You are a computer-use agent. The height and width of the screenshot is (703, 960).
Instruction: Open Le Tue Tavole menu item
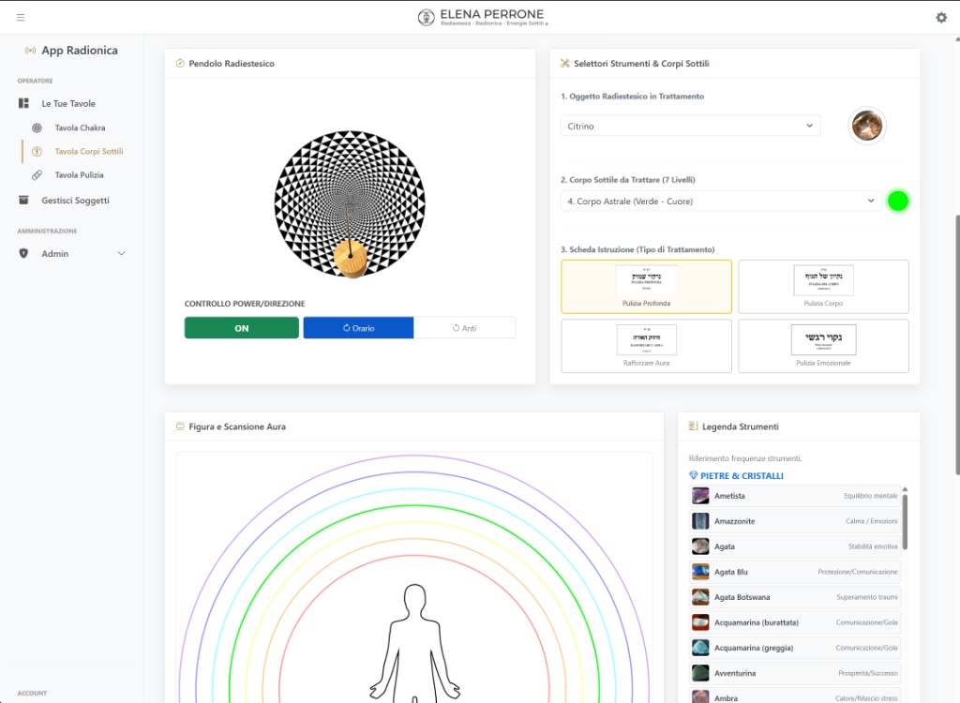point(68,103)
